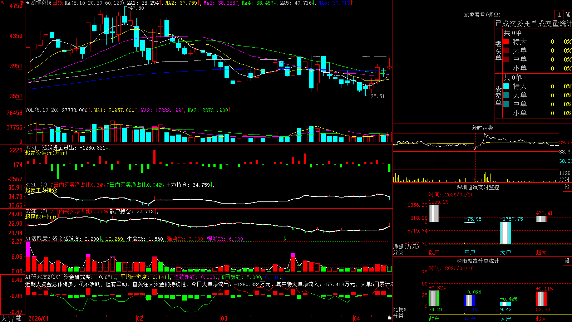Click the dark red 中单 swatch under 委买单

coord(506,59)
